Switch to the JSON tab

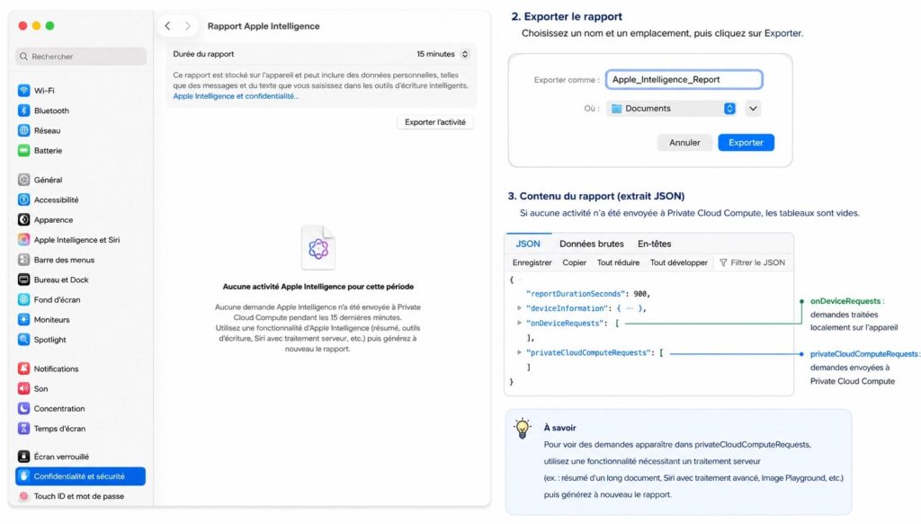click(527, 244)
